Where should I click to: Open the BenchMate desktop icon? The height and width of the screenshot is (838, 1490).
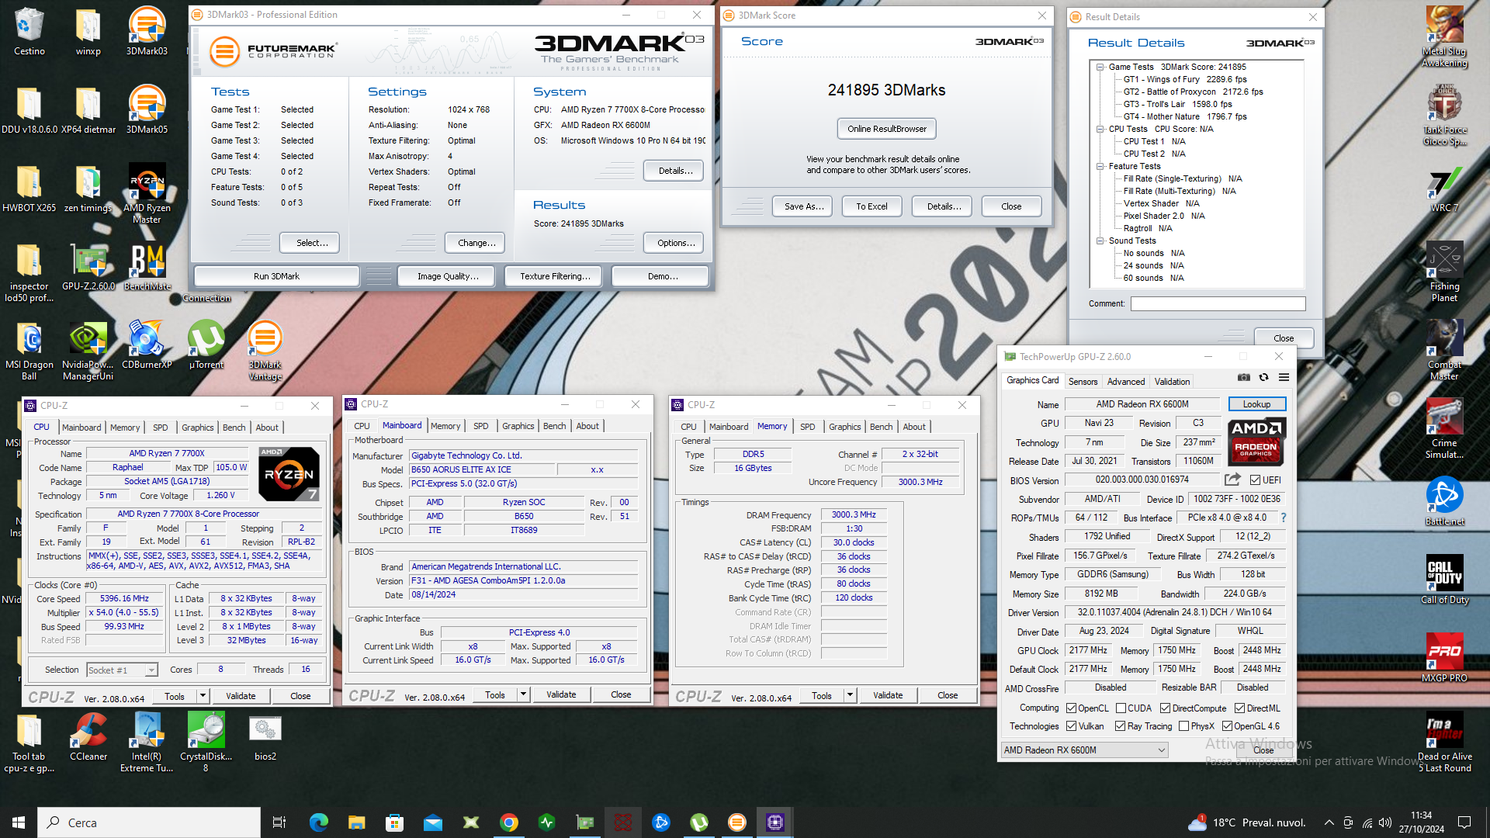pos(147,267)
